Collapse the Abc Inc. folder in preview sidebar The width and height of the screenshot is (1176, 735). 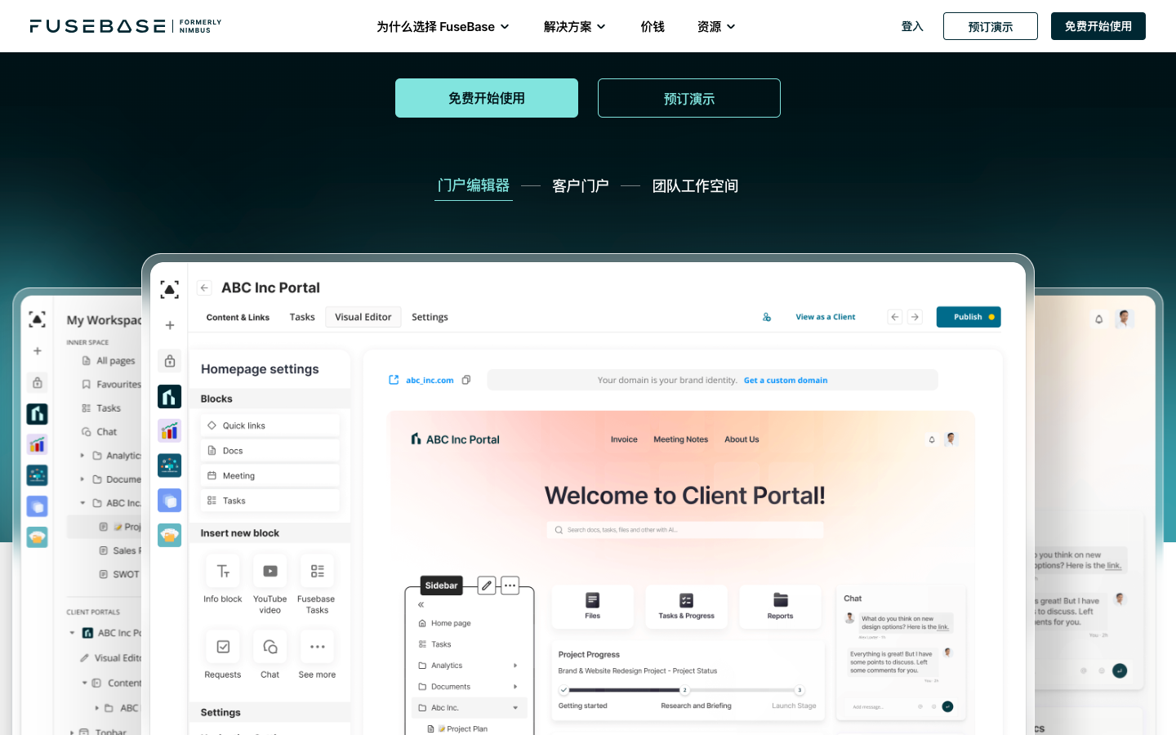click(515, 708)
